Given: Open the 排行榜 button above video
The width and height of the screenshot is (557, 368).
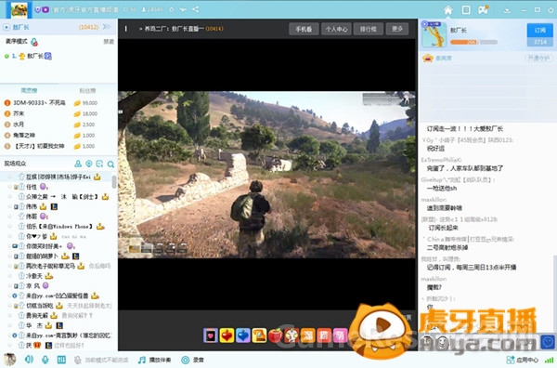Looking at the screenshot, I should pyautogui.click(x=368, y=29).
